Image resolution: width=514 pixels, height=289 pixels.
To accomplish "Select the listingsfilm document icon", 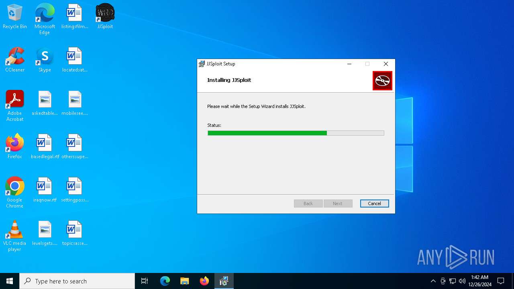I will pos(75,17).
